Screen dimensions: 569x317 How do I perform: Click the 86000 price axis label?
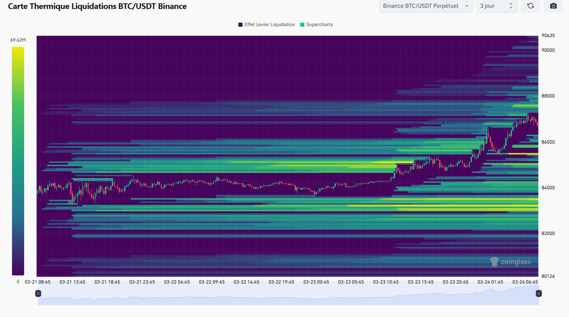tap(548, 142)
